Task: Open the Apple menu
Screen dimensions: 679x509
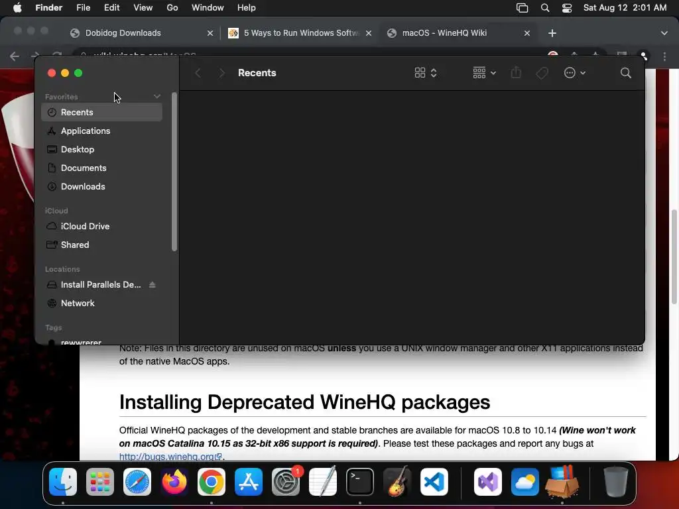Action: (17, 8)
